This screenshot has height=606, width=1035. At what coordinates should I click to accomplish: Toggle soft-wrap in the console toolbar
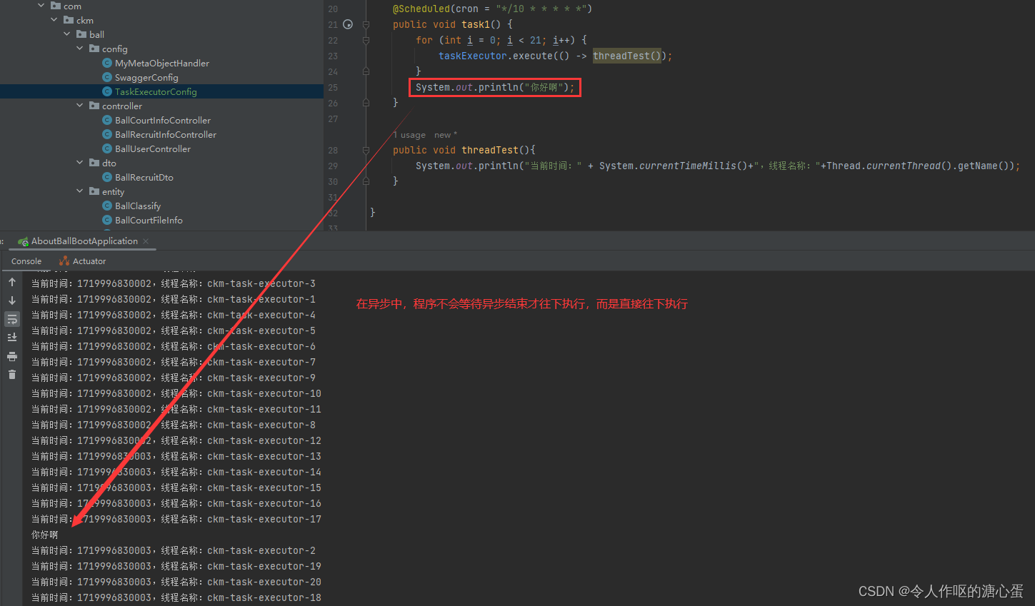pyautogui.click(x=12, y=319)
